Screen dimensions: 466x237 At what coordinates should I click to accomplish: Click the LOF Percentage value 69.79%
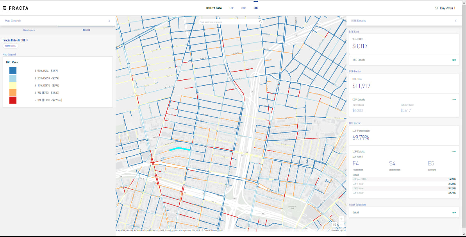coord(361,138)
